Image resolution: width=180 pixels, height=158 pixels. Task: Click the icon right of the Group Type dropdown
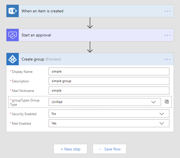click(x=167, y=102)
